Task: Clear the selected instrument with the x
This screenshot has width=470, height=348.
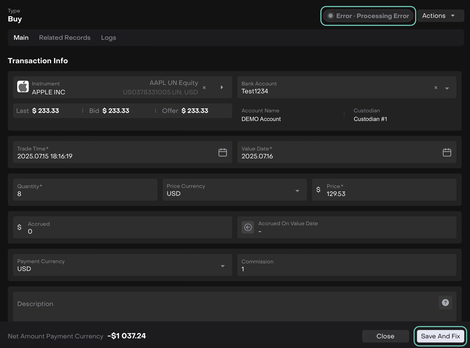Action: click(x=204, y=88)
